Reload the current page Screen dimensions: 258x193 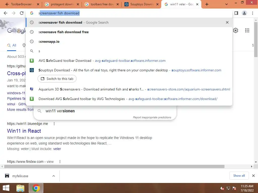[x=22, y=13]
